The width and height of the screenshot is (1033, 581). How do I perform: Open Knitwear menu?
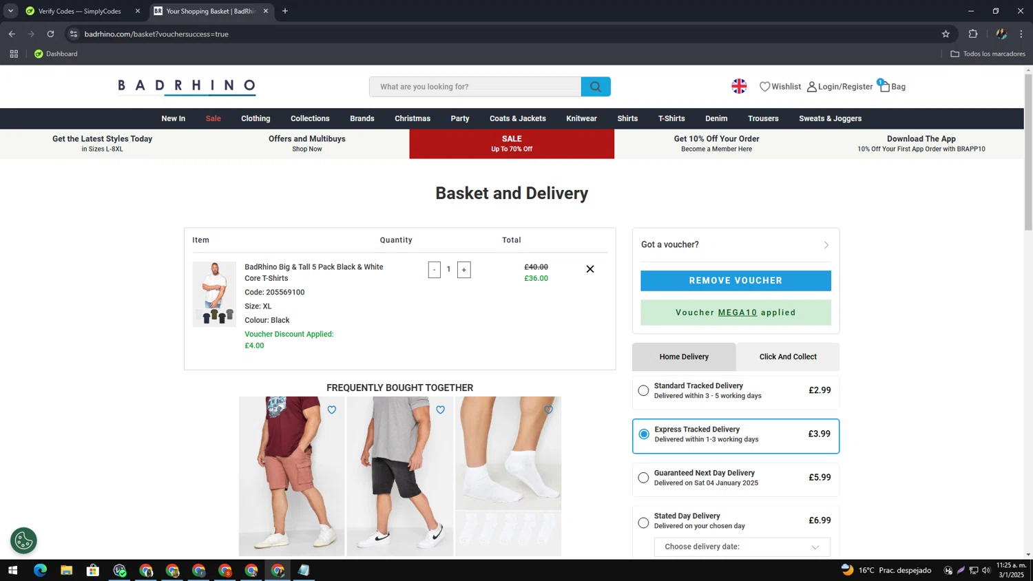[x=581, y=118]
